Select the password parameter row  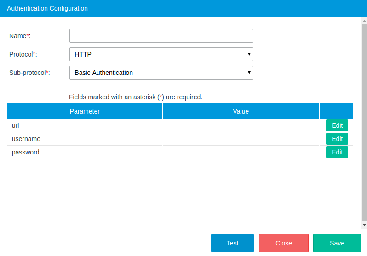(85, 152)
